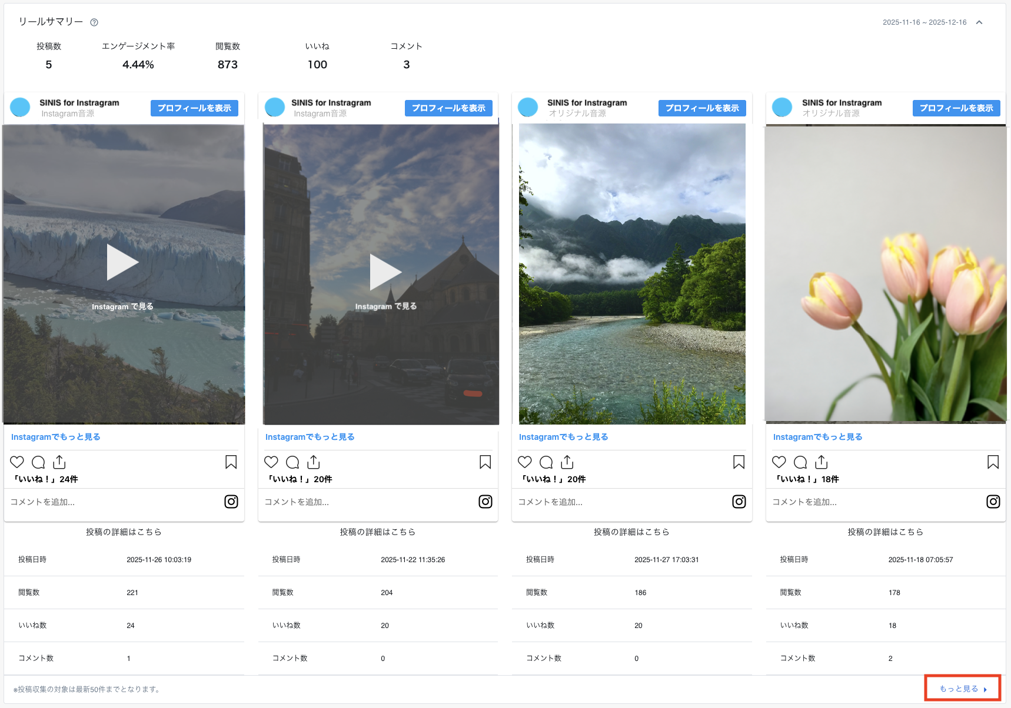Bookmark the tulip reel post
1011x708 pixels.
(993, 462)
